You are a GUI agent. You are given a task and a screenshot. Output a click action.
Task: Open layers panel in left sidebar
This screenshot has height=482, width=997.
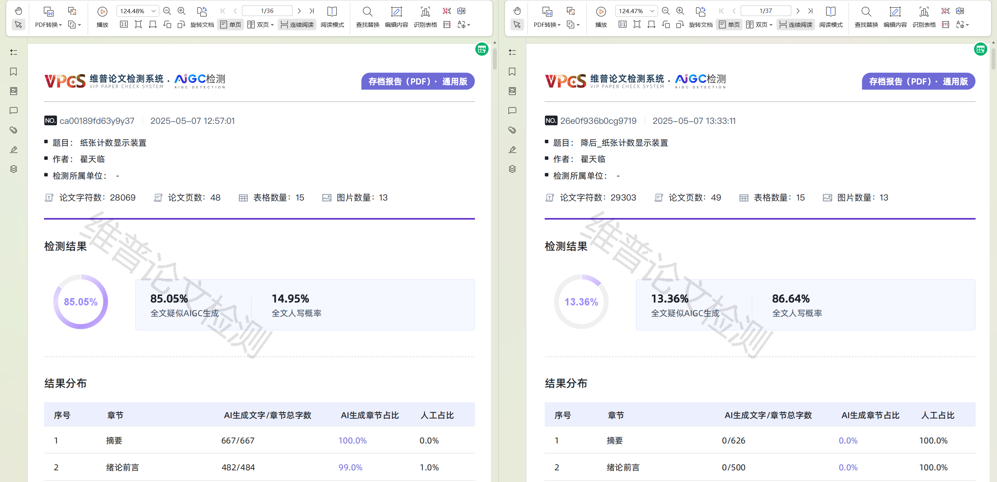pos(14,169)
